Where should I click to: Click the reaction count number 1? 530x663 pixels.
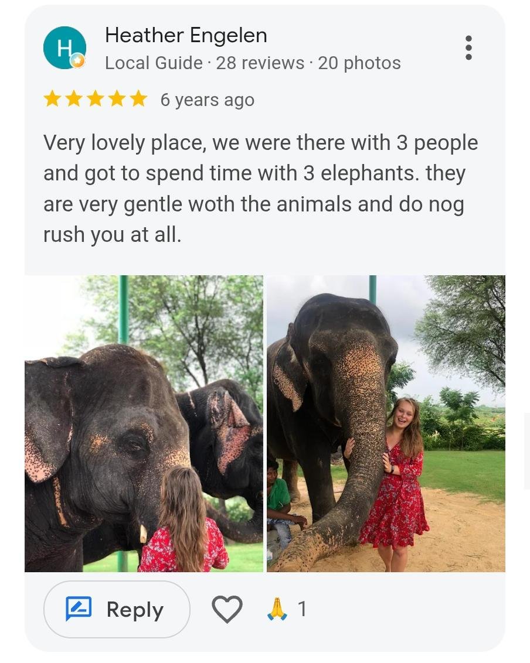[302, 609]
